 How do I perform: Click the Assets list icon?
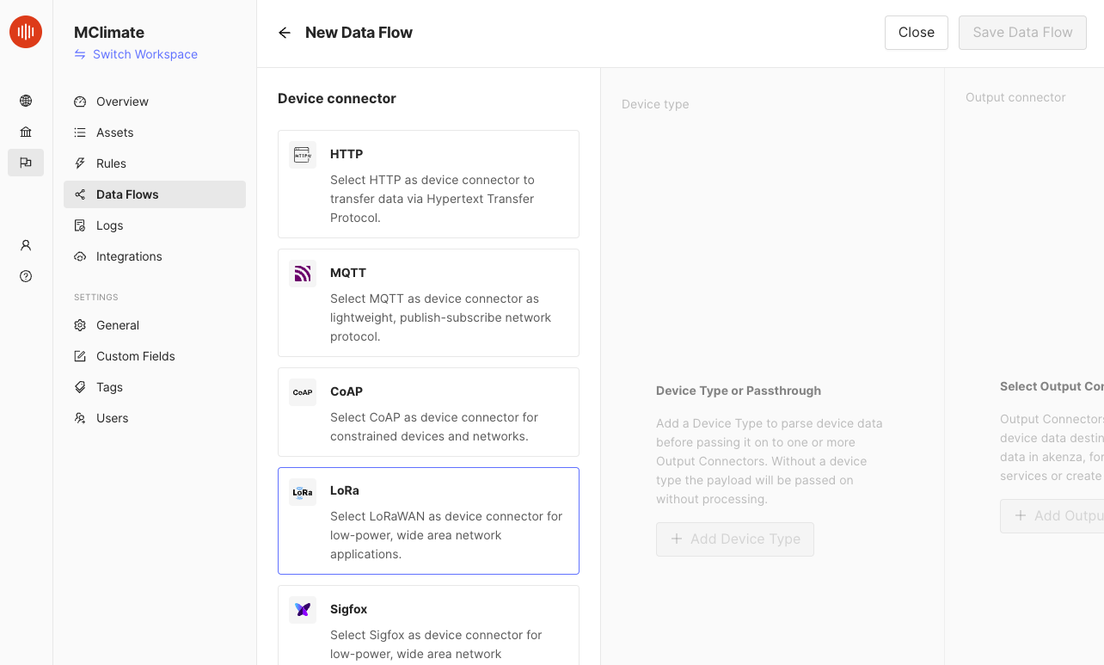(x=80, y=132)
